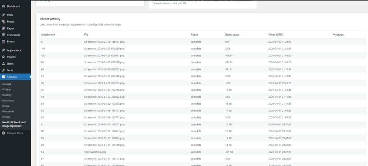This screenshot has height=166, width=368.
Task: Click the Events calendar icon
Action: tap(3, 42)
